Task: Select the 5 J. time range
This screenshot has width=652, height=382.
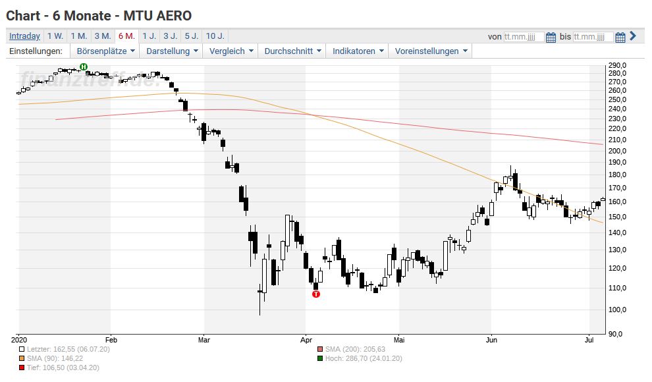Action: (x=191, y=36)
